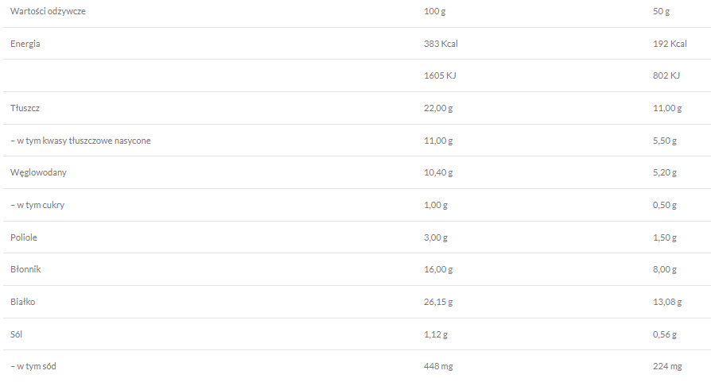Click the 'Energia' row label
This screenshot has height=382, width=711.
coord(25,44)
